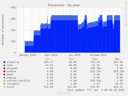The width and height of the screenshot is (128, 96).
Task: Click runnable average value 1.14
Action: click(x=97, y=84)
